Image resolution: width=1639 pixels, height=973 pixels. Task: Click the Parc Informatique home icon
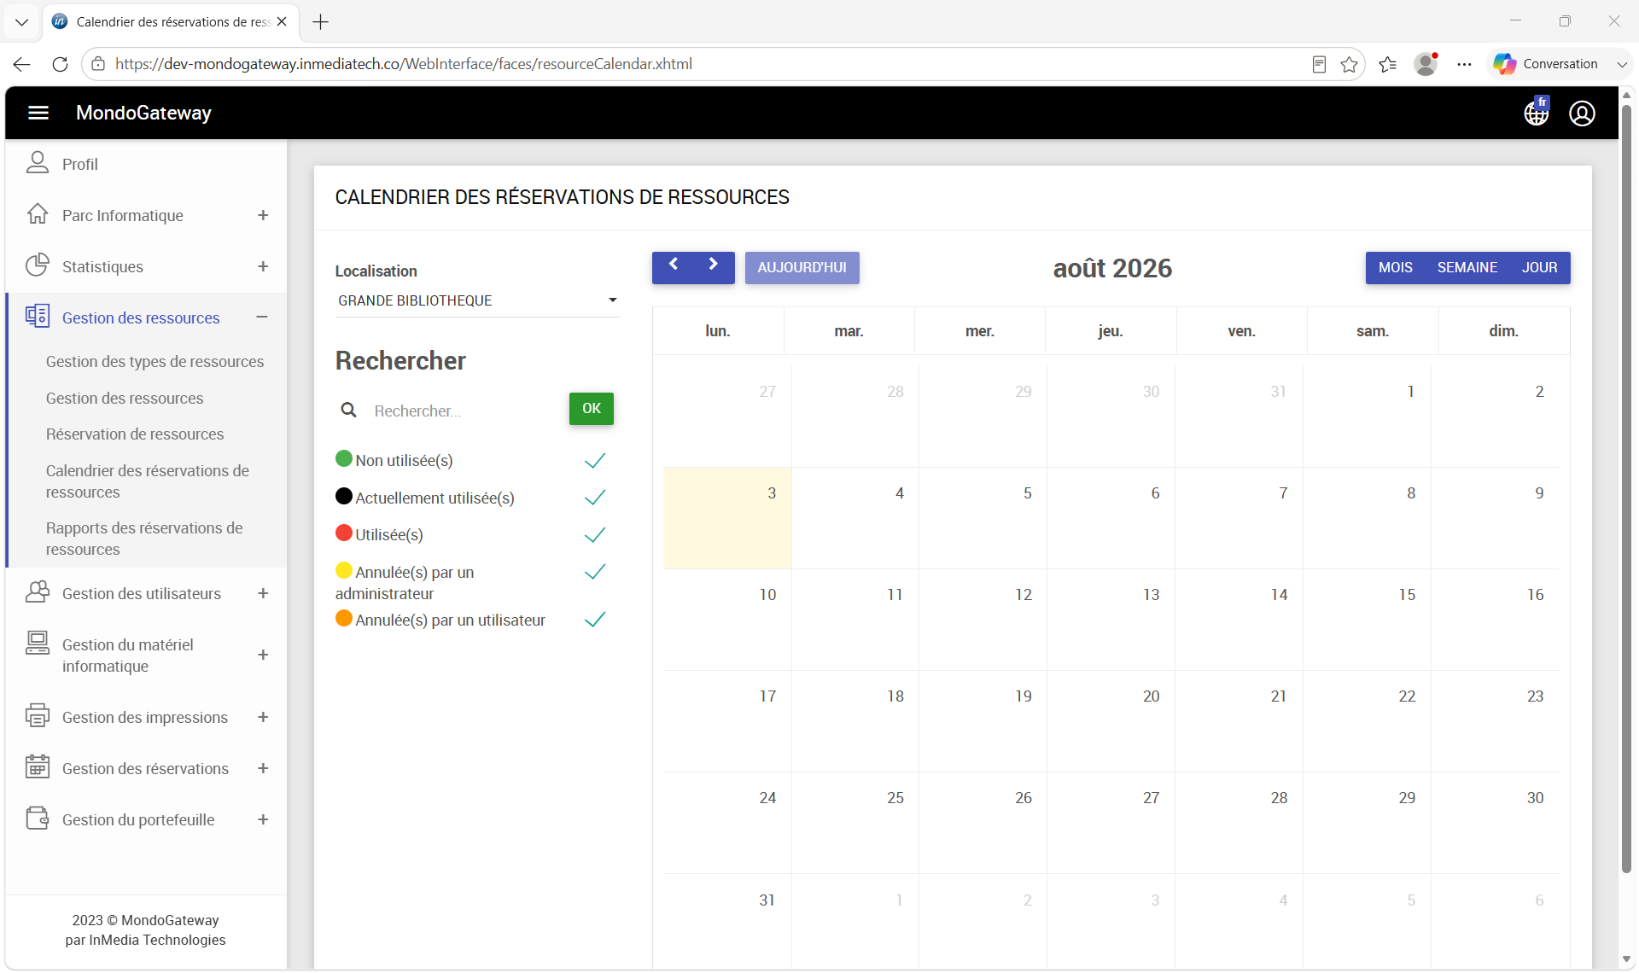point(38,214)
